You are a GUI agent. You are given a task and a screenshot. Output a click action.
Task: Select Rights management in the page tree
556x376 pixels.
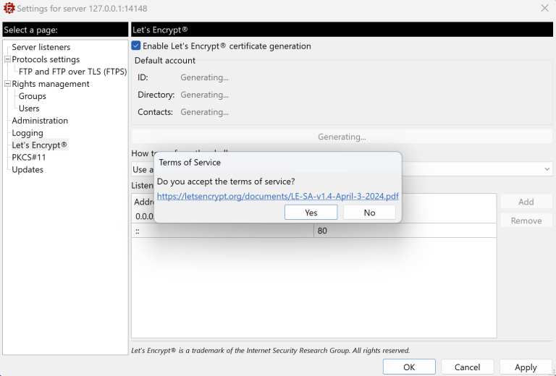coord(51,84)
